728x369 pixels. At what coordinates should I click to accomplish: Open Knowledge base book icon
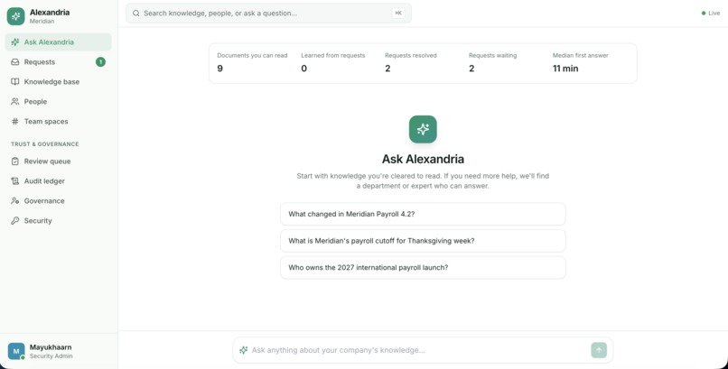coord(14,81)
